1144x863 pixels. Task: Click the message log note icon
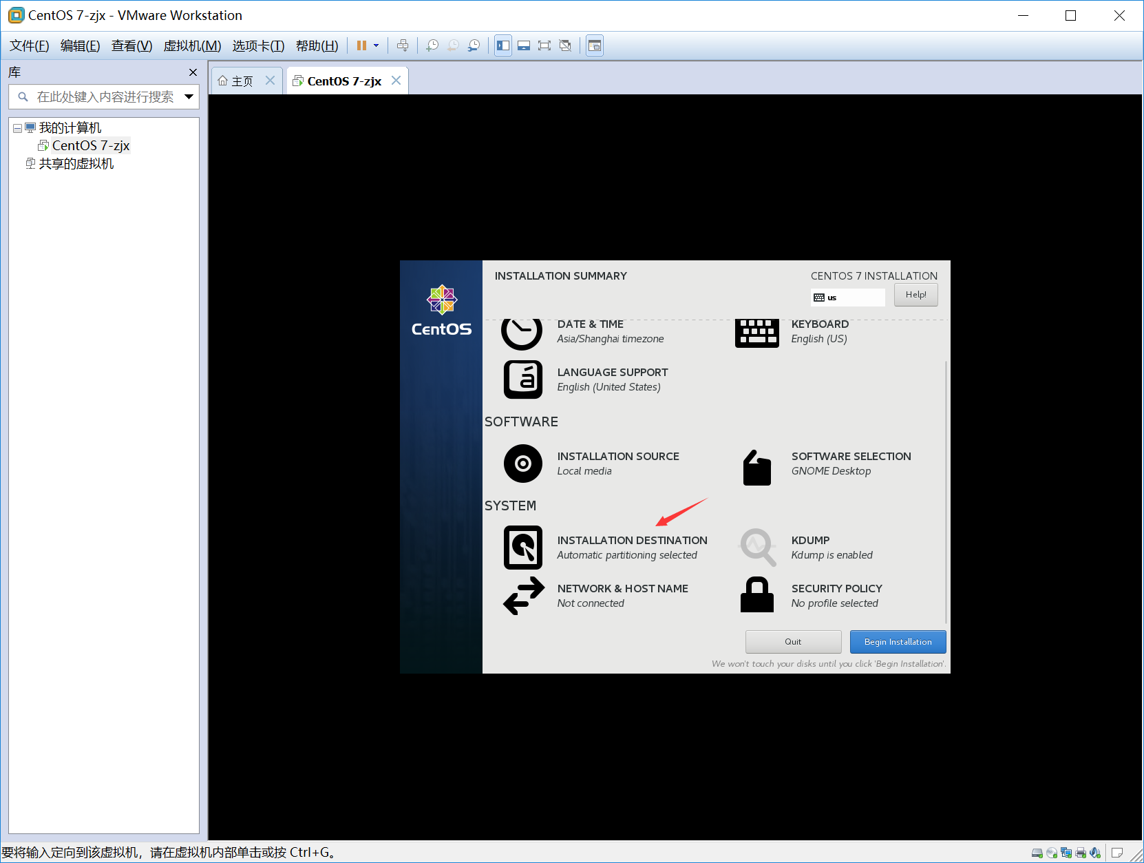click(1117, 853)
